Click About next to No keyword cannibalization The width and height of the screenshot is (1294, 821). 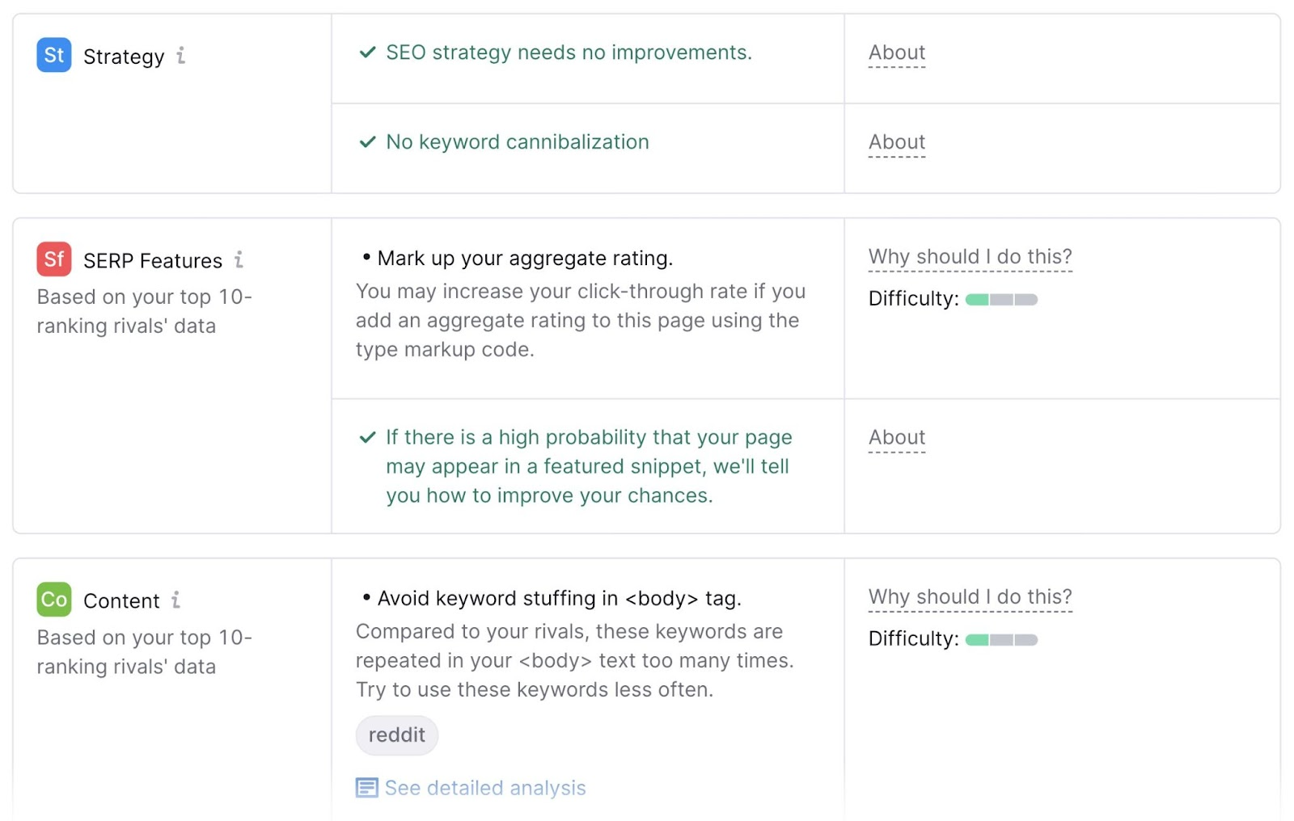(896, 141)
